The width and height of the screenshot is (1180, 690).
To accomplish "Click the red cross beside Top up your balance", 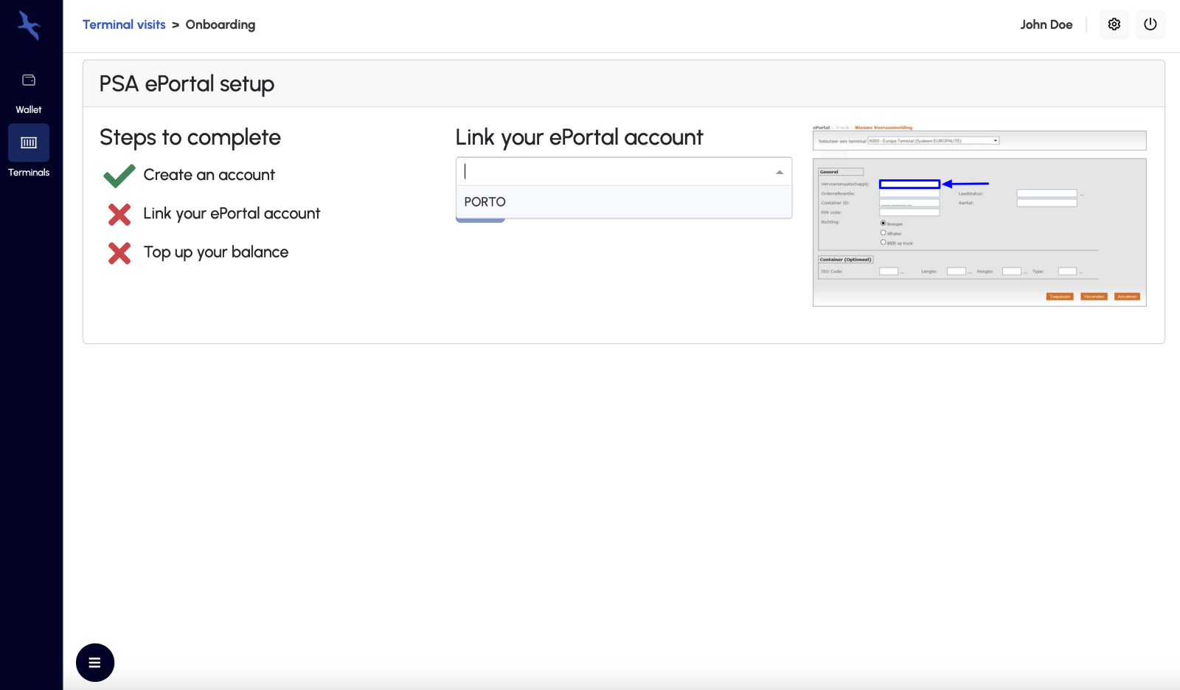I will pos(119,253).
